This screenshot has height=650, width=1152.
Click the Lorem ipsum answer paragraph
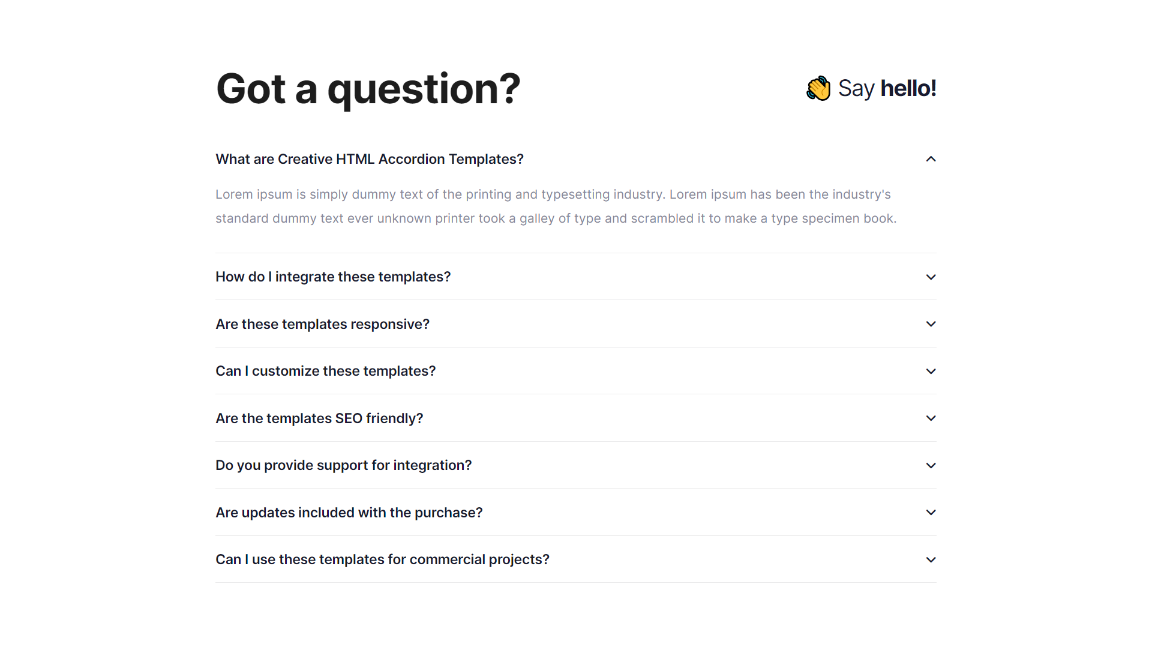click(x=556, y=206)
